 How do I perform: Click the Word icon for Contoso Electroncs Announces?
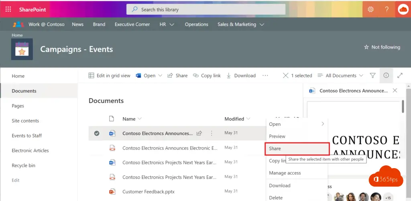pyautogui.click(x=112, y=133)
